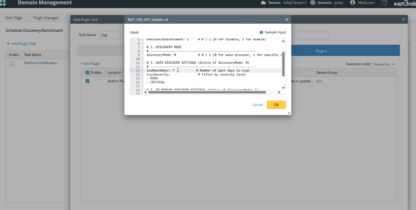The image size is (416, 210).
Task: Click the Location column header
Action: pos(114,73)
